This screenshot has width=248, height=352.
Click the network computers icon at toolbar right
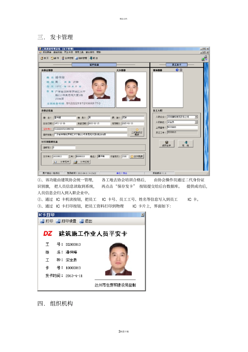pyautogui.click(x=205, y=58)
